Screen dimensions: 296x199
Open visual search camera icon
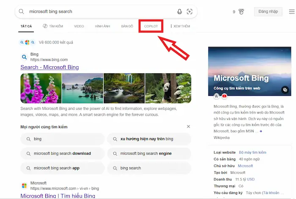coord(189,11)
